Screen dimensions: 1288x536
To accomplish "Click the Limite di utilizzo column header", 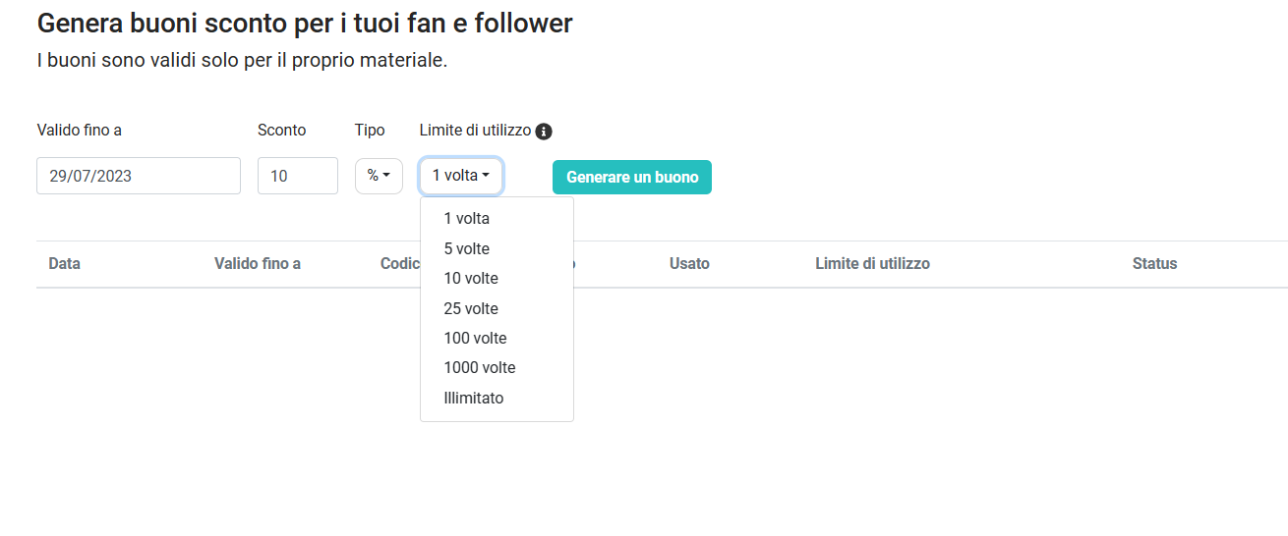I will [x=872, y=263].
